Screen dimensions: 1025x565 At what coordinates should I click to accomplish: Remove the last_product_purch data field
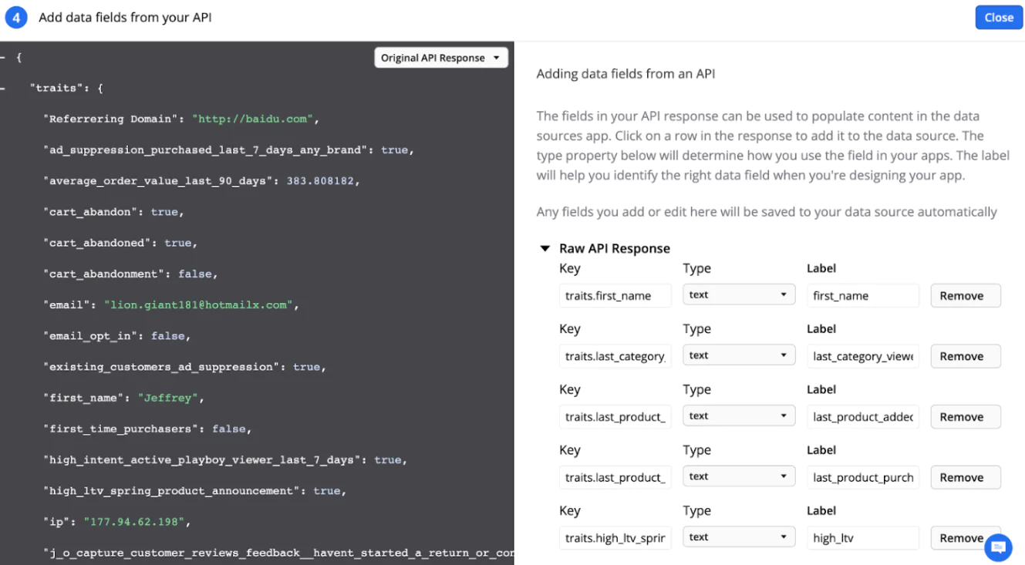[x=965, y=477]
